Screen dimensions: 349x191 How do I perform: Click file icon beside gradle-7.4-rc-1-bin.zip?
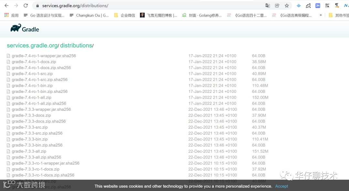tap(8, 85)
